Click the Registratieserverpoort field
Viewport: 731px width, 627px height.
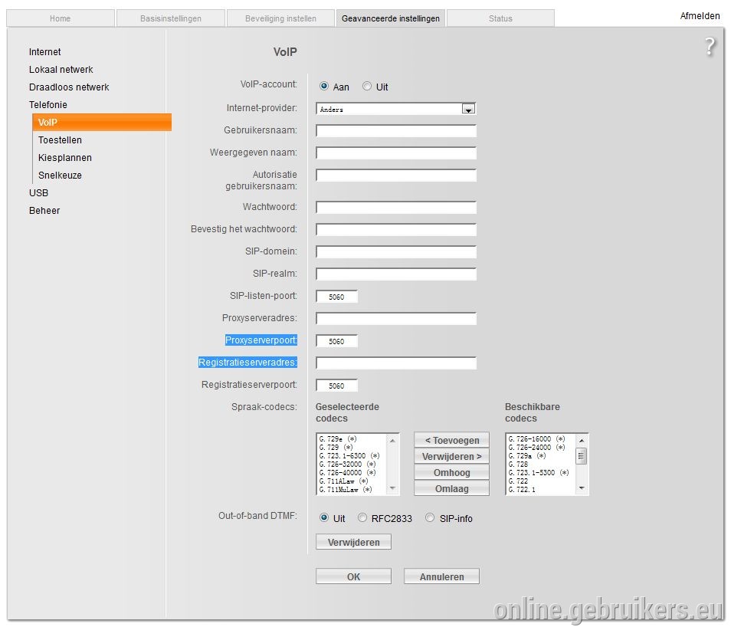336,386
